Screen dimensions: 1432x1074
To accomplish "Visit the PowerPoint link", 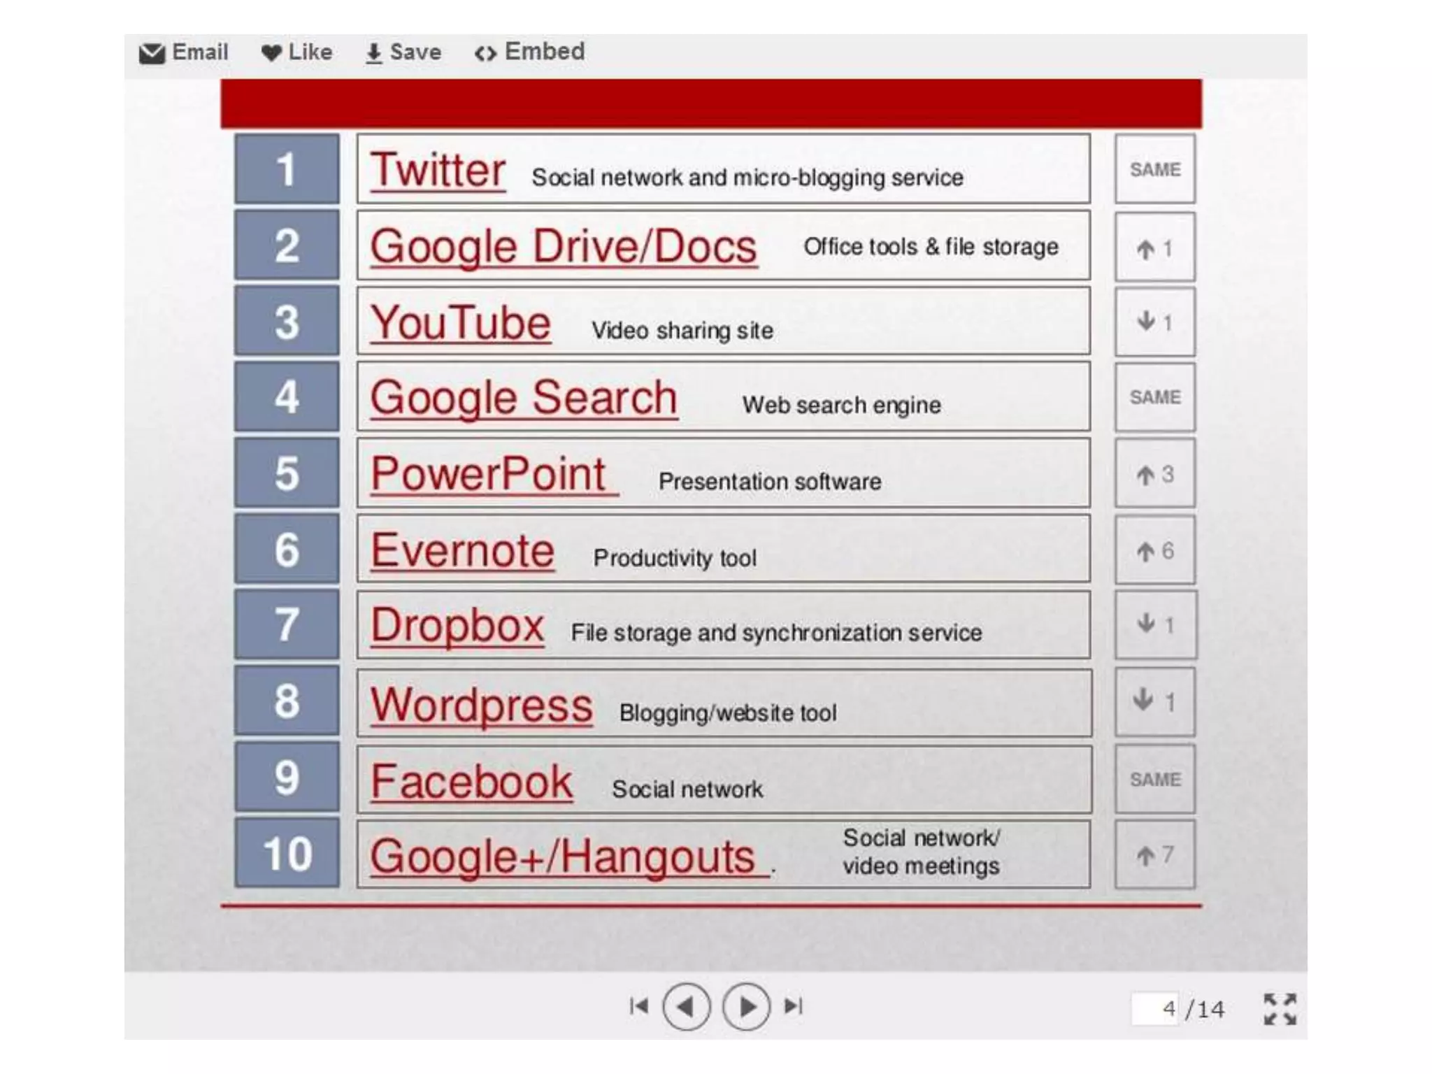I will [x=489, y=474].
